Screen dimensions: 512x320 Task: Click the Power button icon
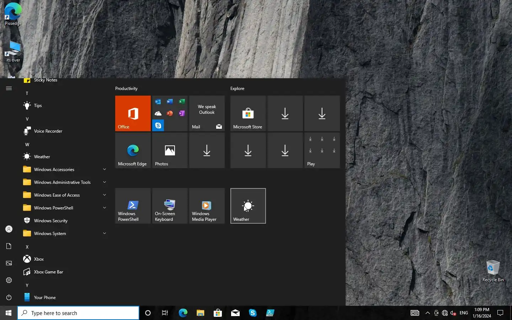click(9, 297)
